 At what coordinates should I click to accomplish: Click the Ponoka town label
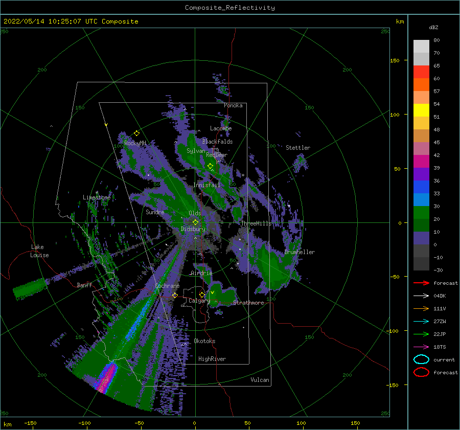point(233,105)
